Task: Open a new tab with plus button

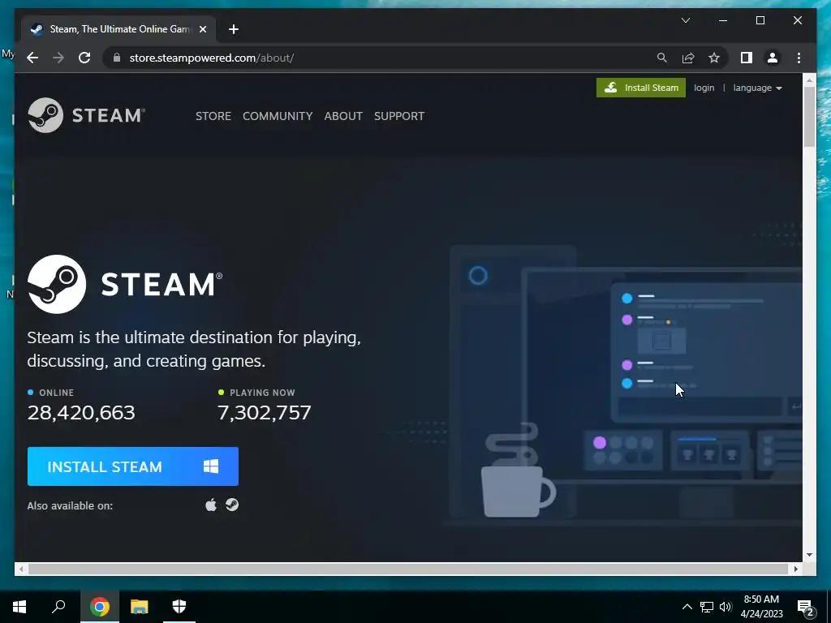Action: pos(234,29)
